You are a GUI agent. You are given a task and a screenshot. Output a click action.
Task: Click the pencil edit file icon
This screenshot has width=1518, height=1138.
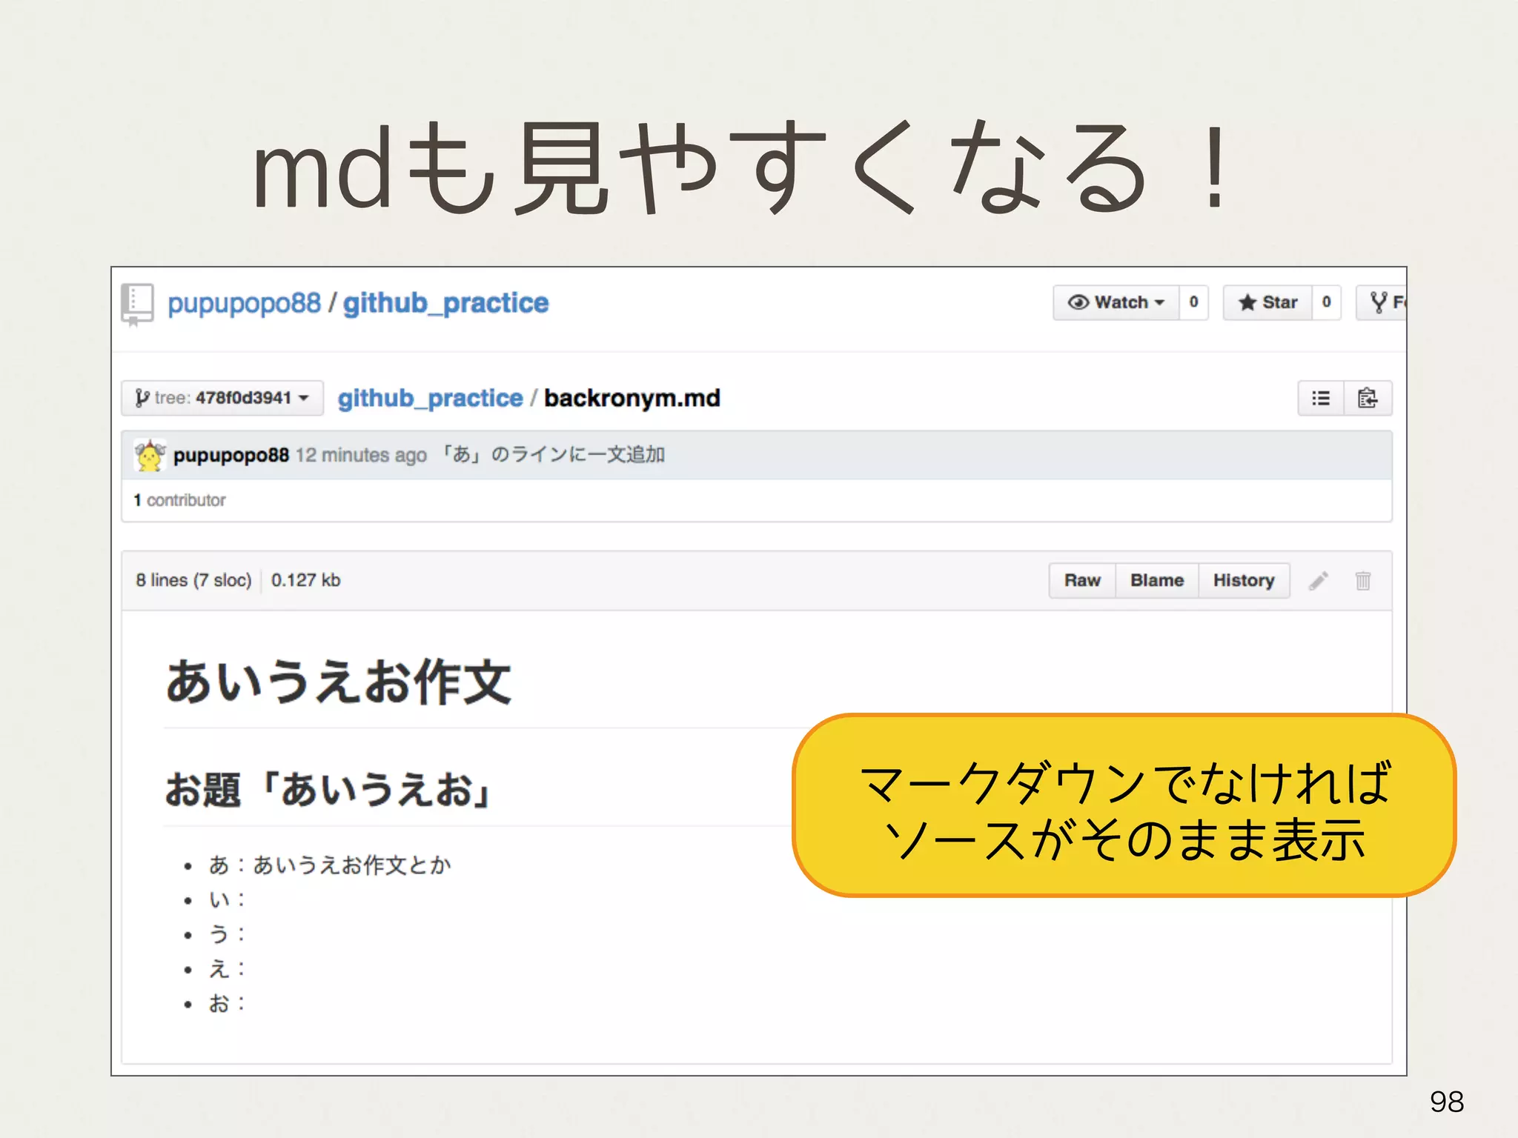click(x=1319, y=581)
